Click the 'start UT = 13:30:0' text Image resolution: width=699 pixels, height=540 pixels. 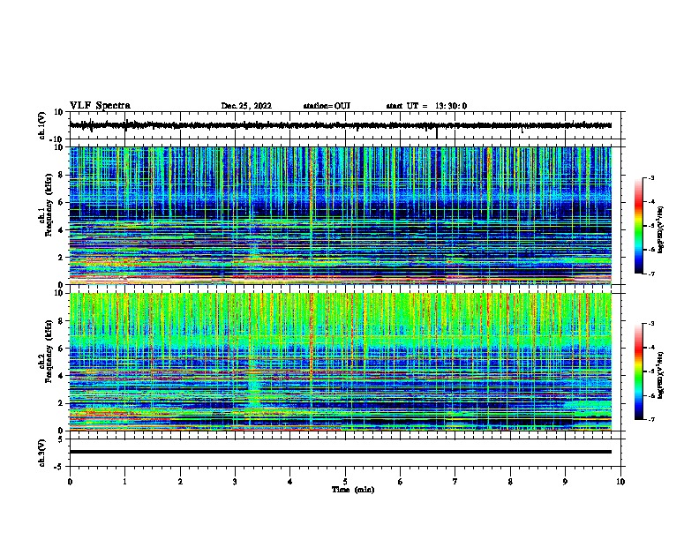tap(426, 106)
